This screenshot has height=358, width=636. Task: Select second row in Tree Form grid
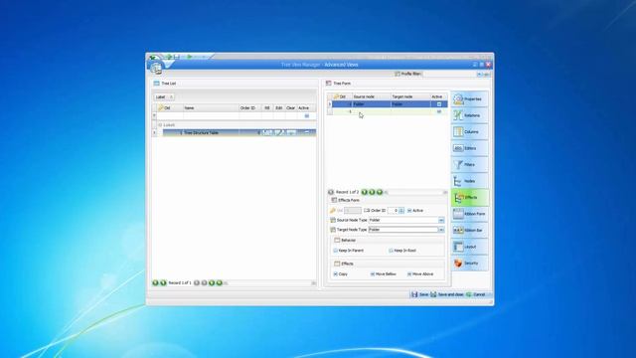tap(390, 111)
